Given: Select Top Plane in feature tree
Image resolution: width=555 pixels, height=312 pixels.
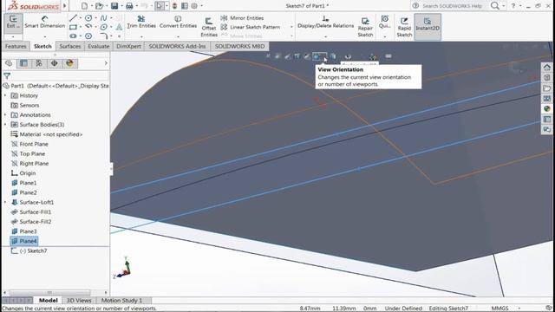Looking at the screenshot, I should pyautogui.click(x=32, y=154).
